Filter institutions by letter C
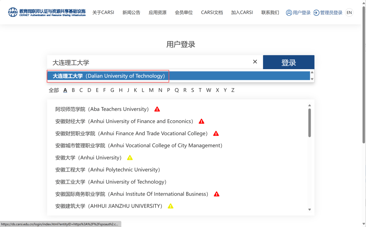Image resolution: width=366 pixels, height=227 pixels. tap(81, 90)
